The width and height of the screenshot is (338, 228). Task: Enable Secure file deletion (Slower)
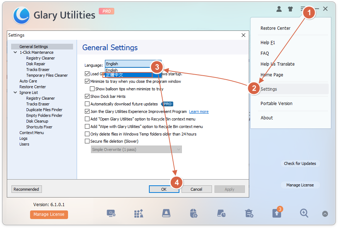point(87,141)
